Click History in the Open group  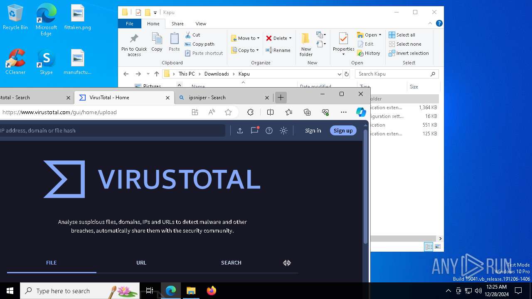369,53
